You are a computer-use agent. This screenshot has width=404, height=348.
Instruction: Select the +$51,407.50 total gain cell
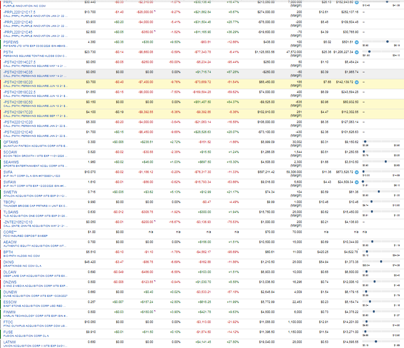point(202,102)
